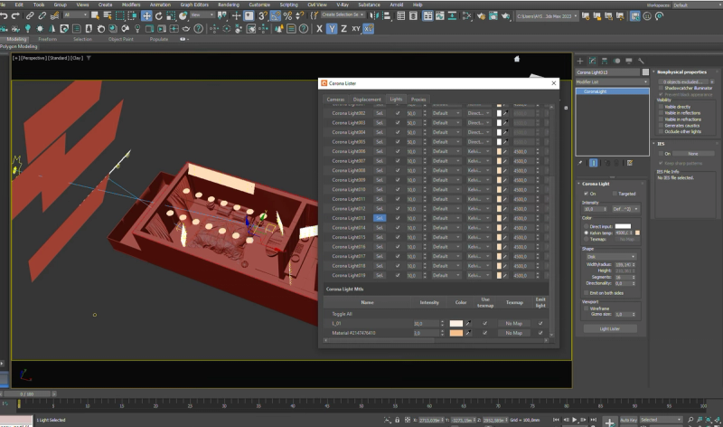Toggle the enable checkmark for Corona Light013 row

tap(398, 218)
